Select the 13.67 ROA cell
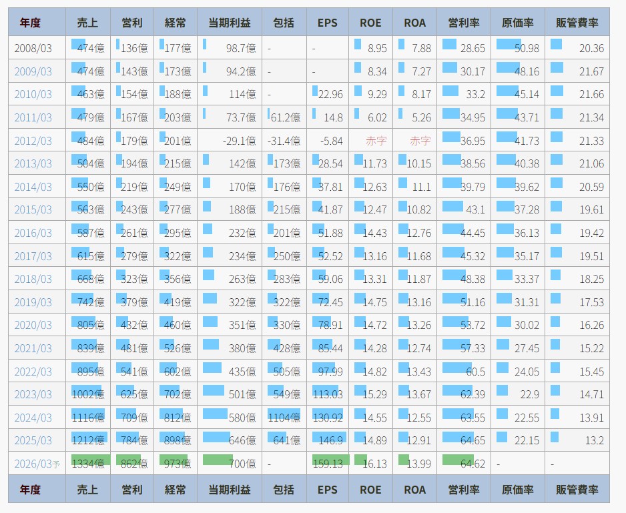The width and height of the screenshot is (626, 513). point(415,394)
